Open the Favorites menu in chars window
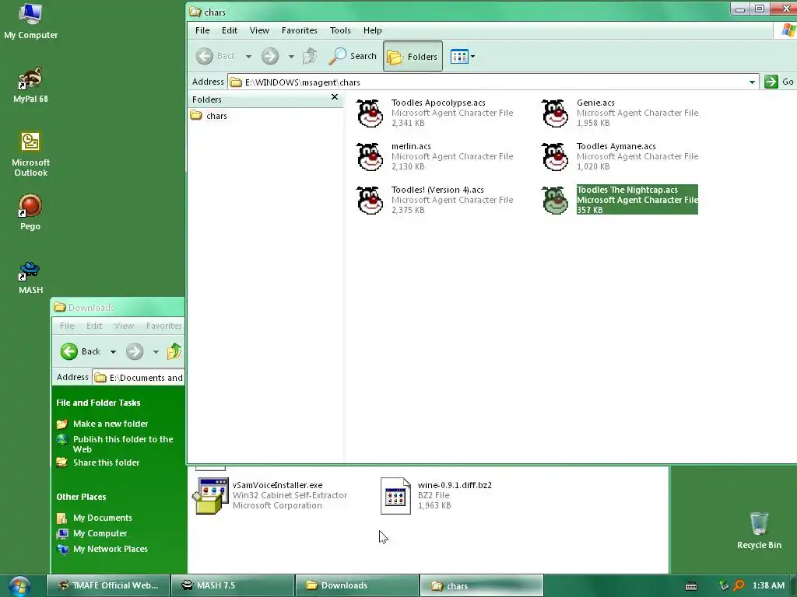This screenshot has height=597, width=797. [300, 30]
